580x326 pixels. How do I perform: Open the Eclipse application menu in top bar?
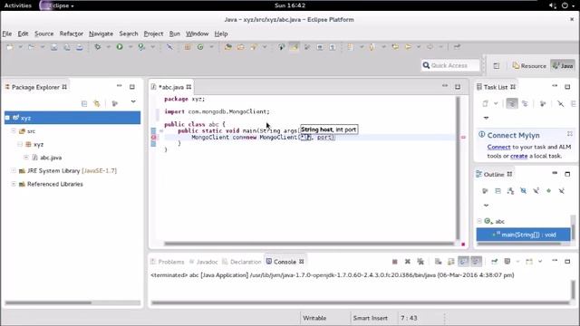[x=57, y=5]
